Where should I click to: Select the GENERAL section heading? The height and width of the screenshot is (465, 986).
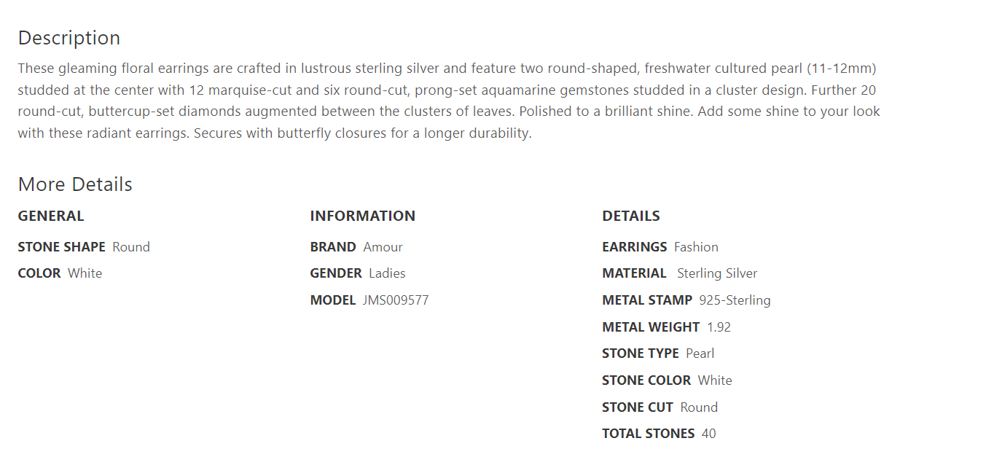(x=51, y=216)
